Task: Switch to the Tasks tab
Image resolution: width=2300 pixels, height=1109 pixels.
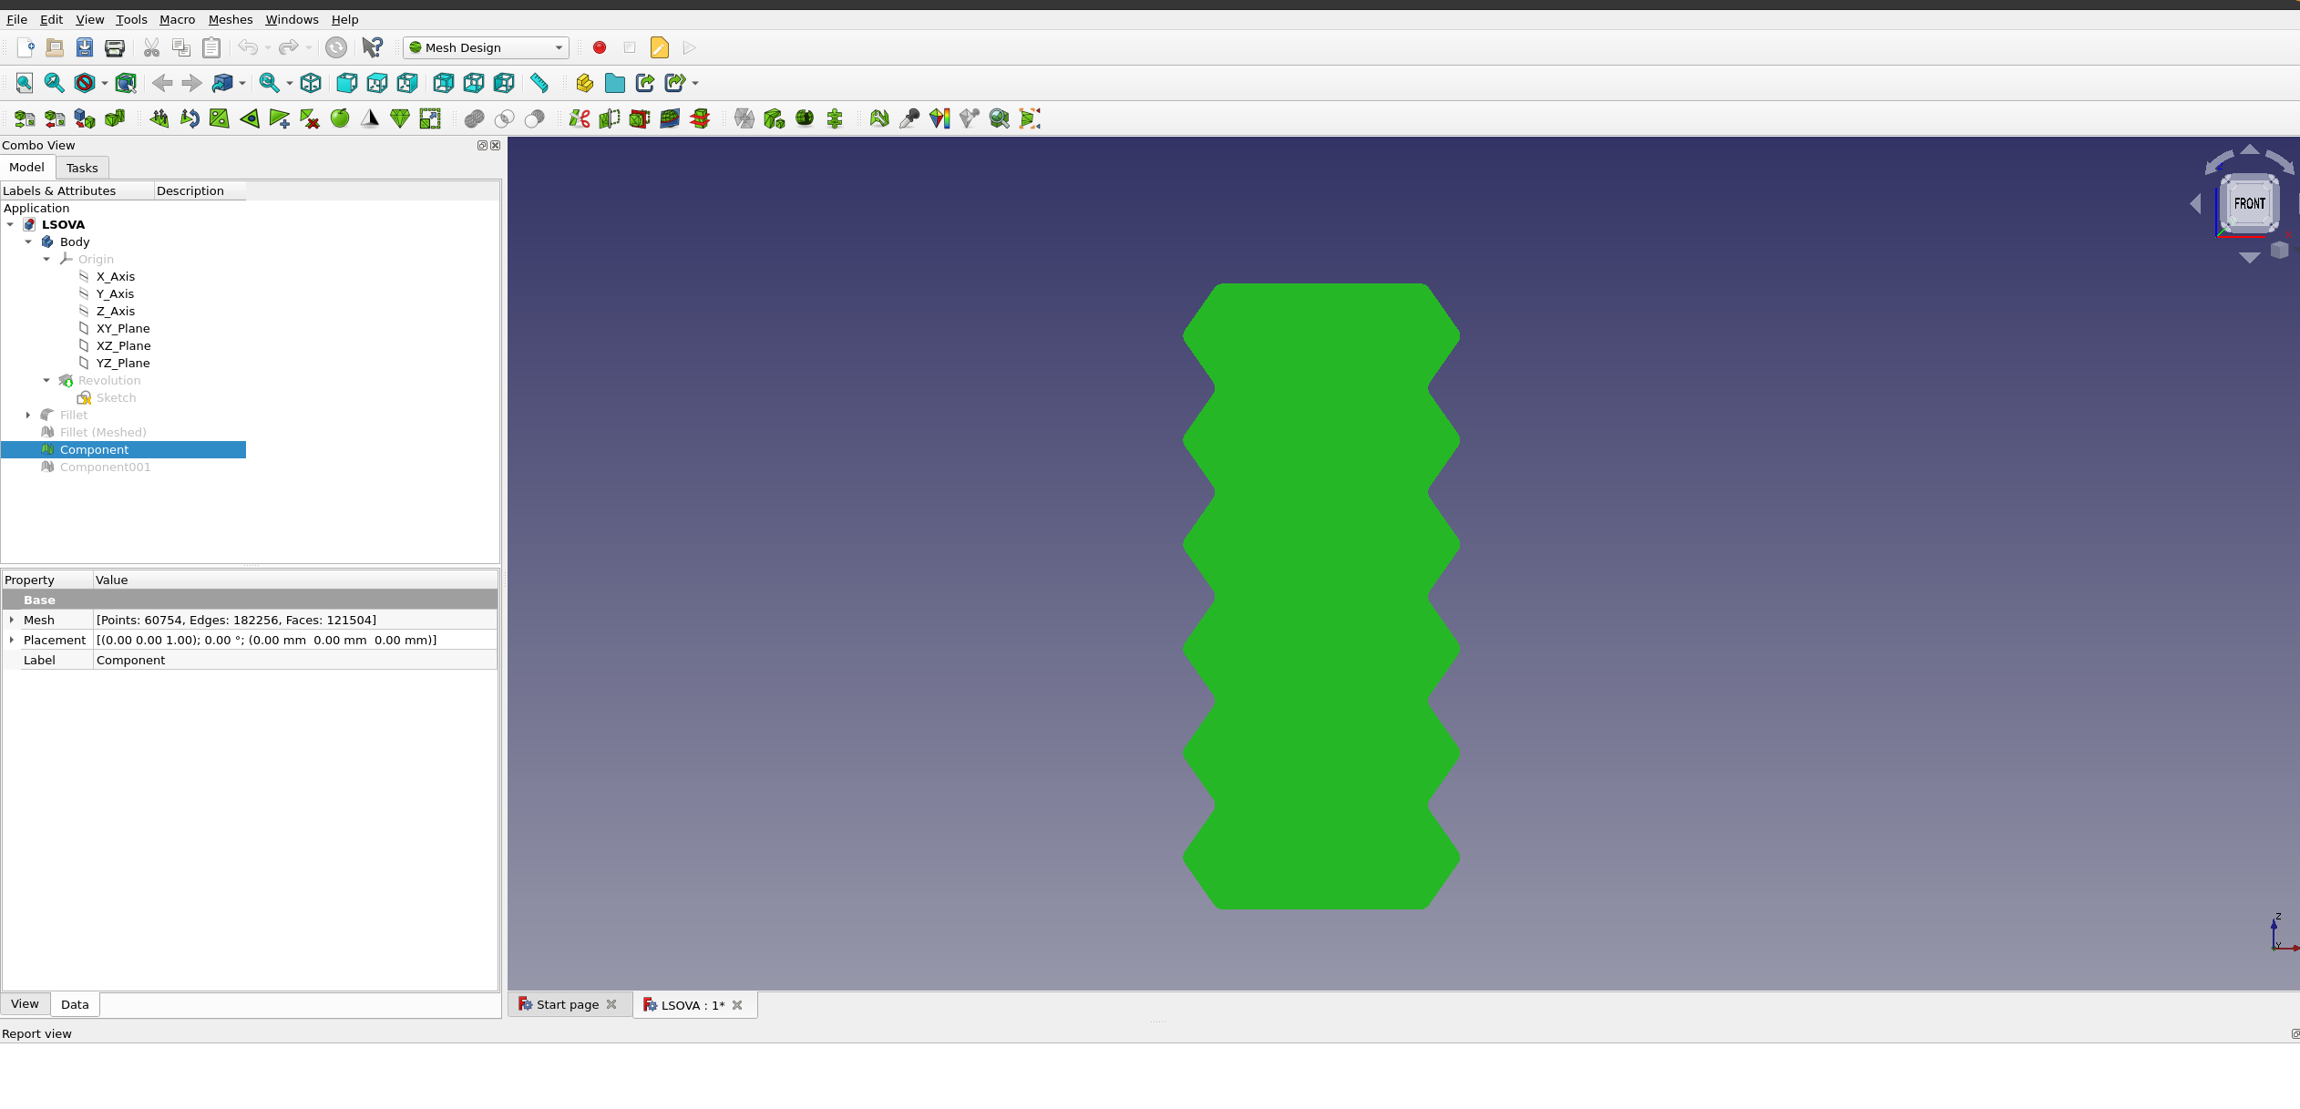Action: [x=82, y=168]
